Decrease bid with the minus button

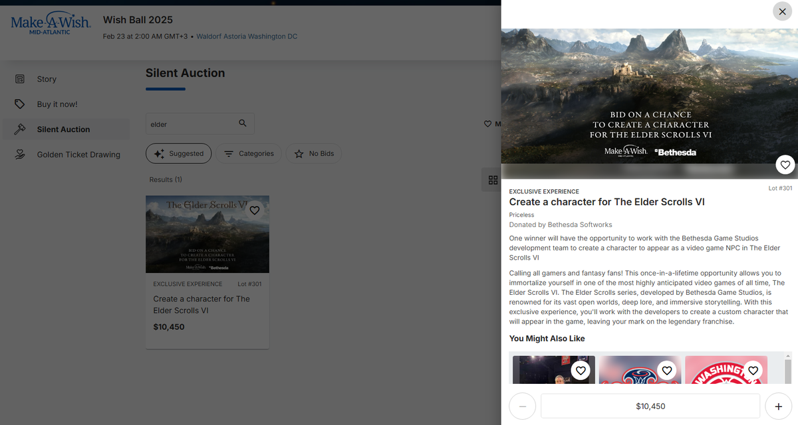523,406
